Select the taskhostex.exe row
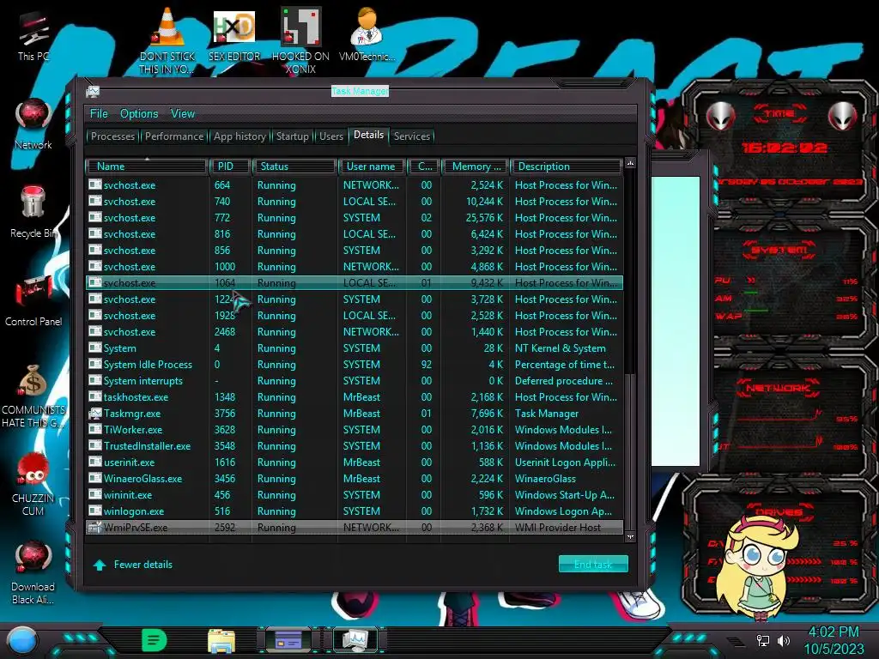Viewport: 879px width, 659px height. pyautogui.click(x=355, y=397)
